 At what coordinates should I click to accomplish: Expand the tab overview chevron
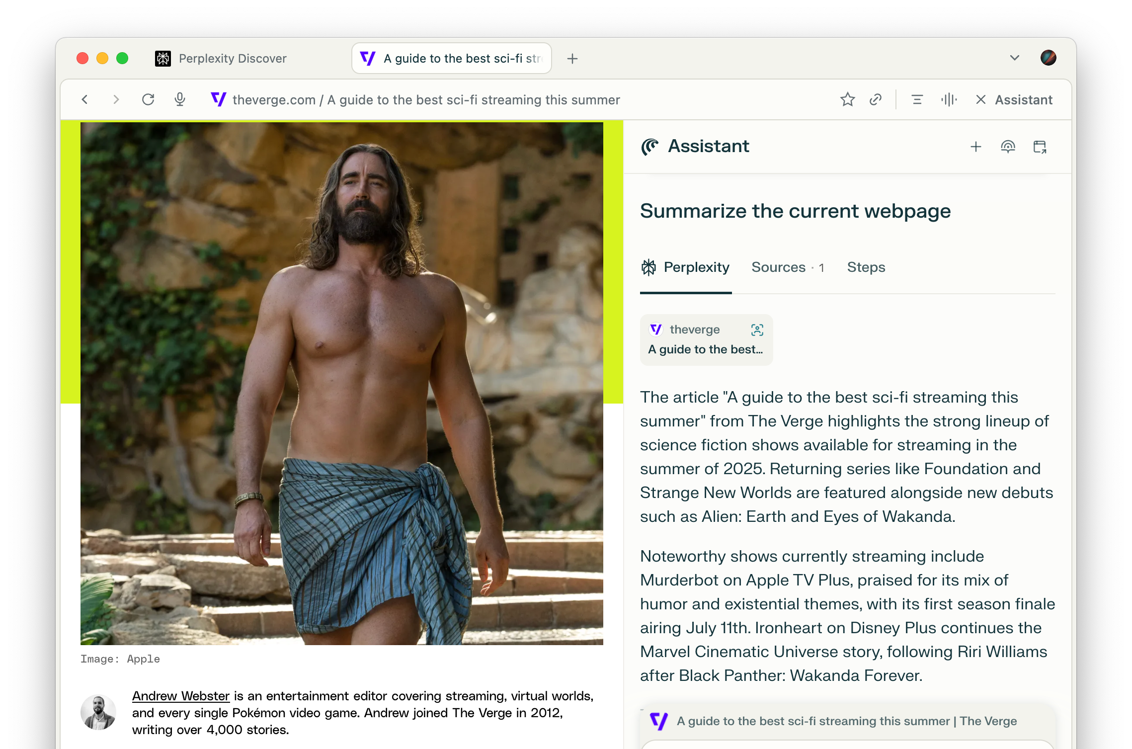[1014, 58]
